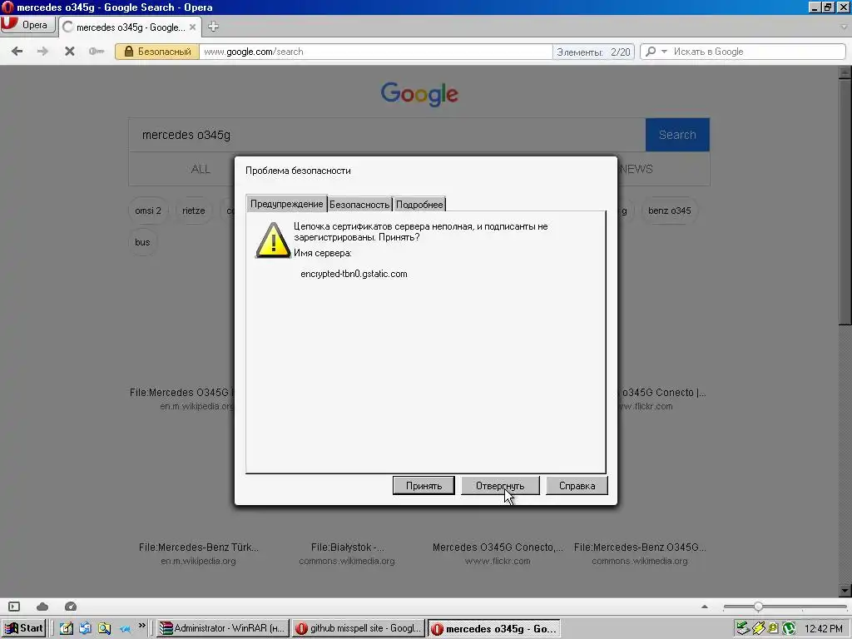Adjust the page zoom slider

pos(758,607)
